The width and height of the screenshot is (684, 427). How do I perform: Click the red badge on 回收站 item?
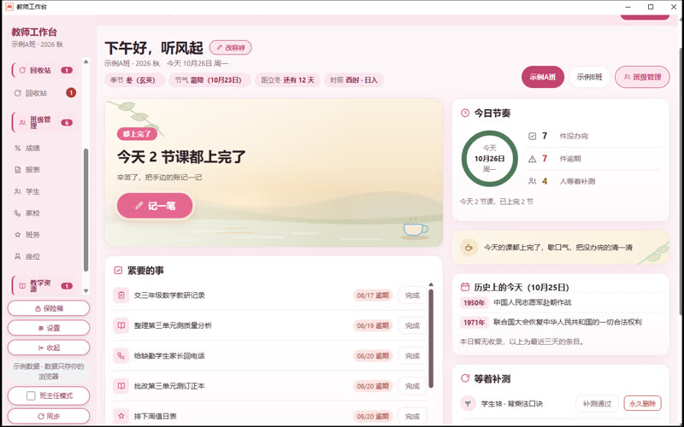[71, 93]
